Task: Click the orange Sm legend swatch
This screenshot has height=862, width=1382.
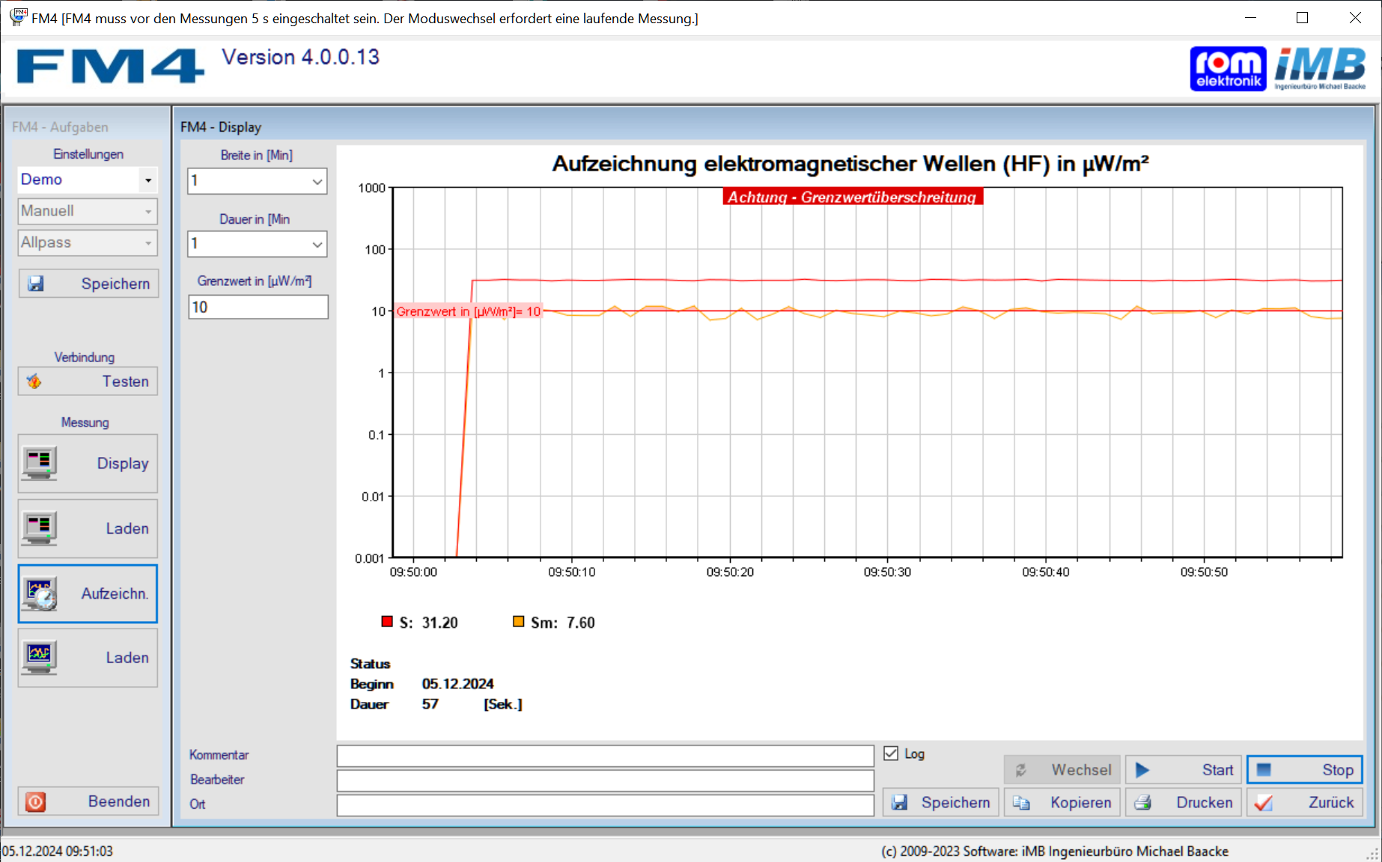Action: pos(518,622)
